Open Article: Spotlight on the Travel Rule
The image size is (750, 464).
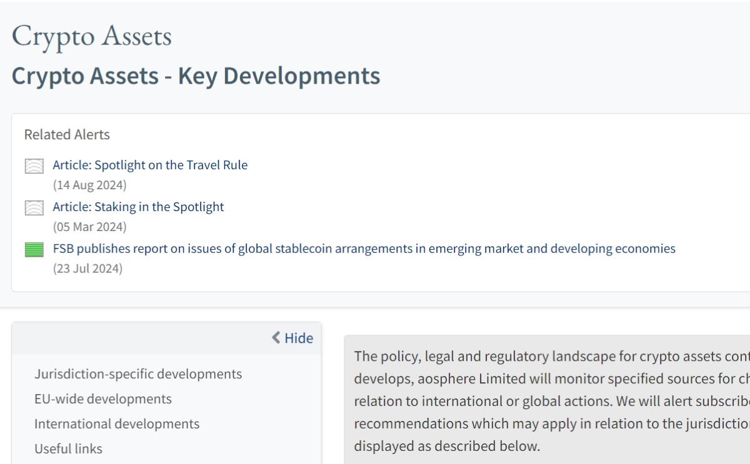tap(150, 165)
